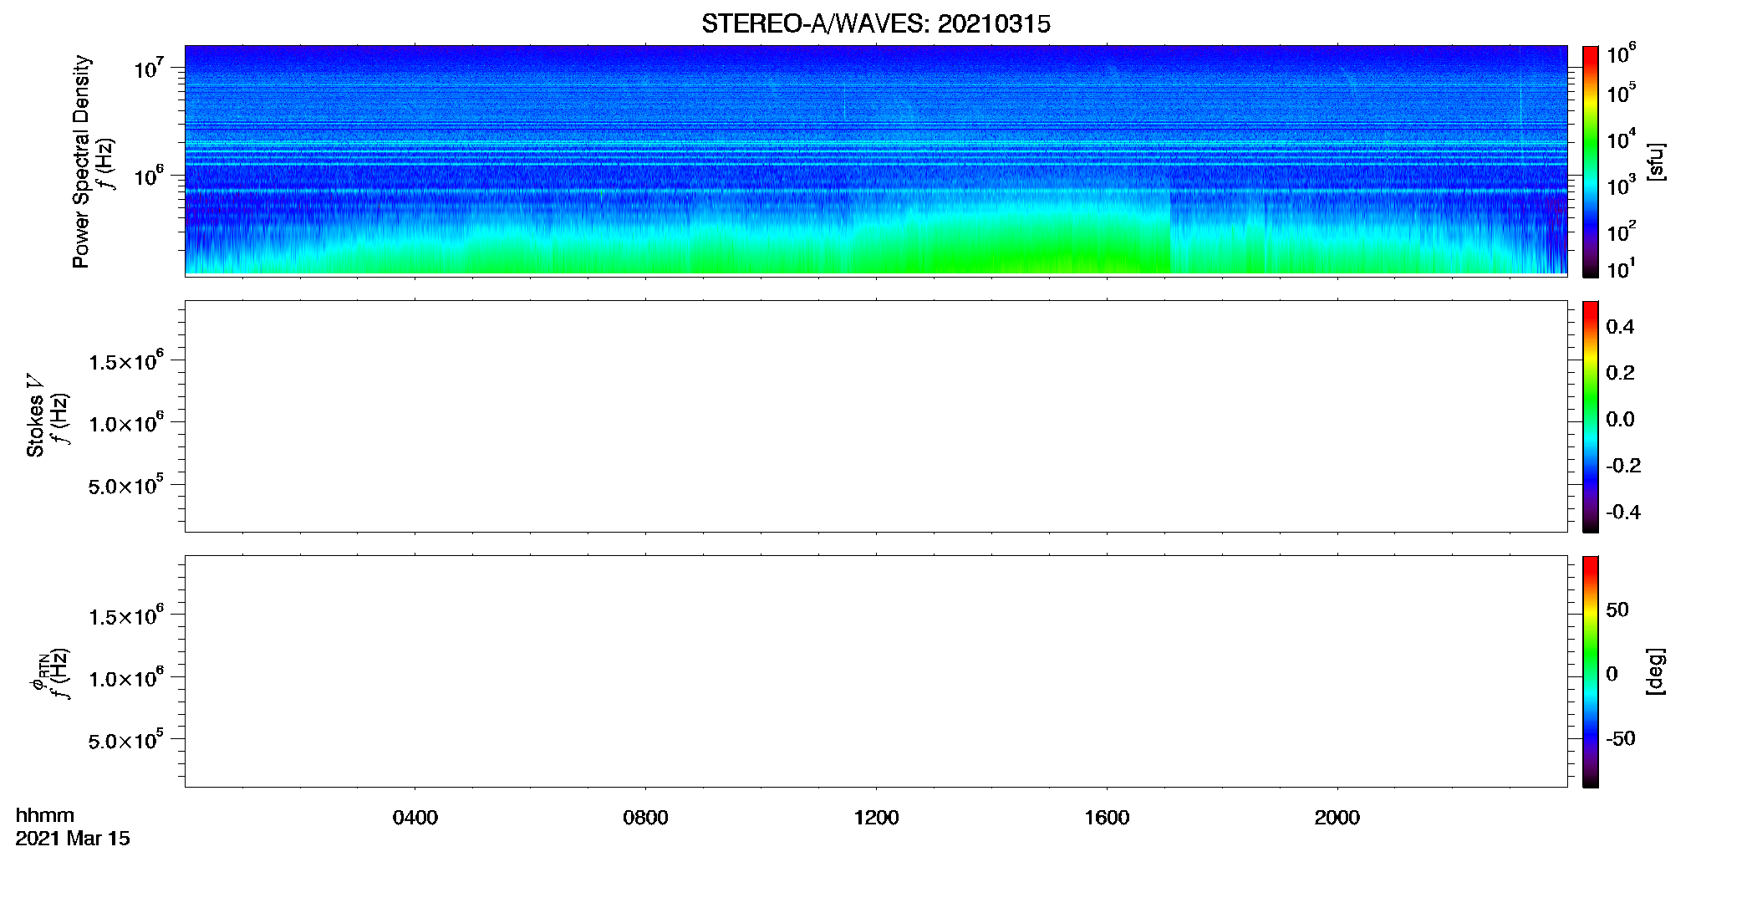Click the STEREO-A/WAVES: 20210315 title
This screenshot has height=903, width=1752.
[x=875, y=24]
